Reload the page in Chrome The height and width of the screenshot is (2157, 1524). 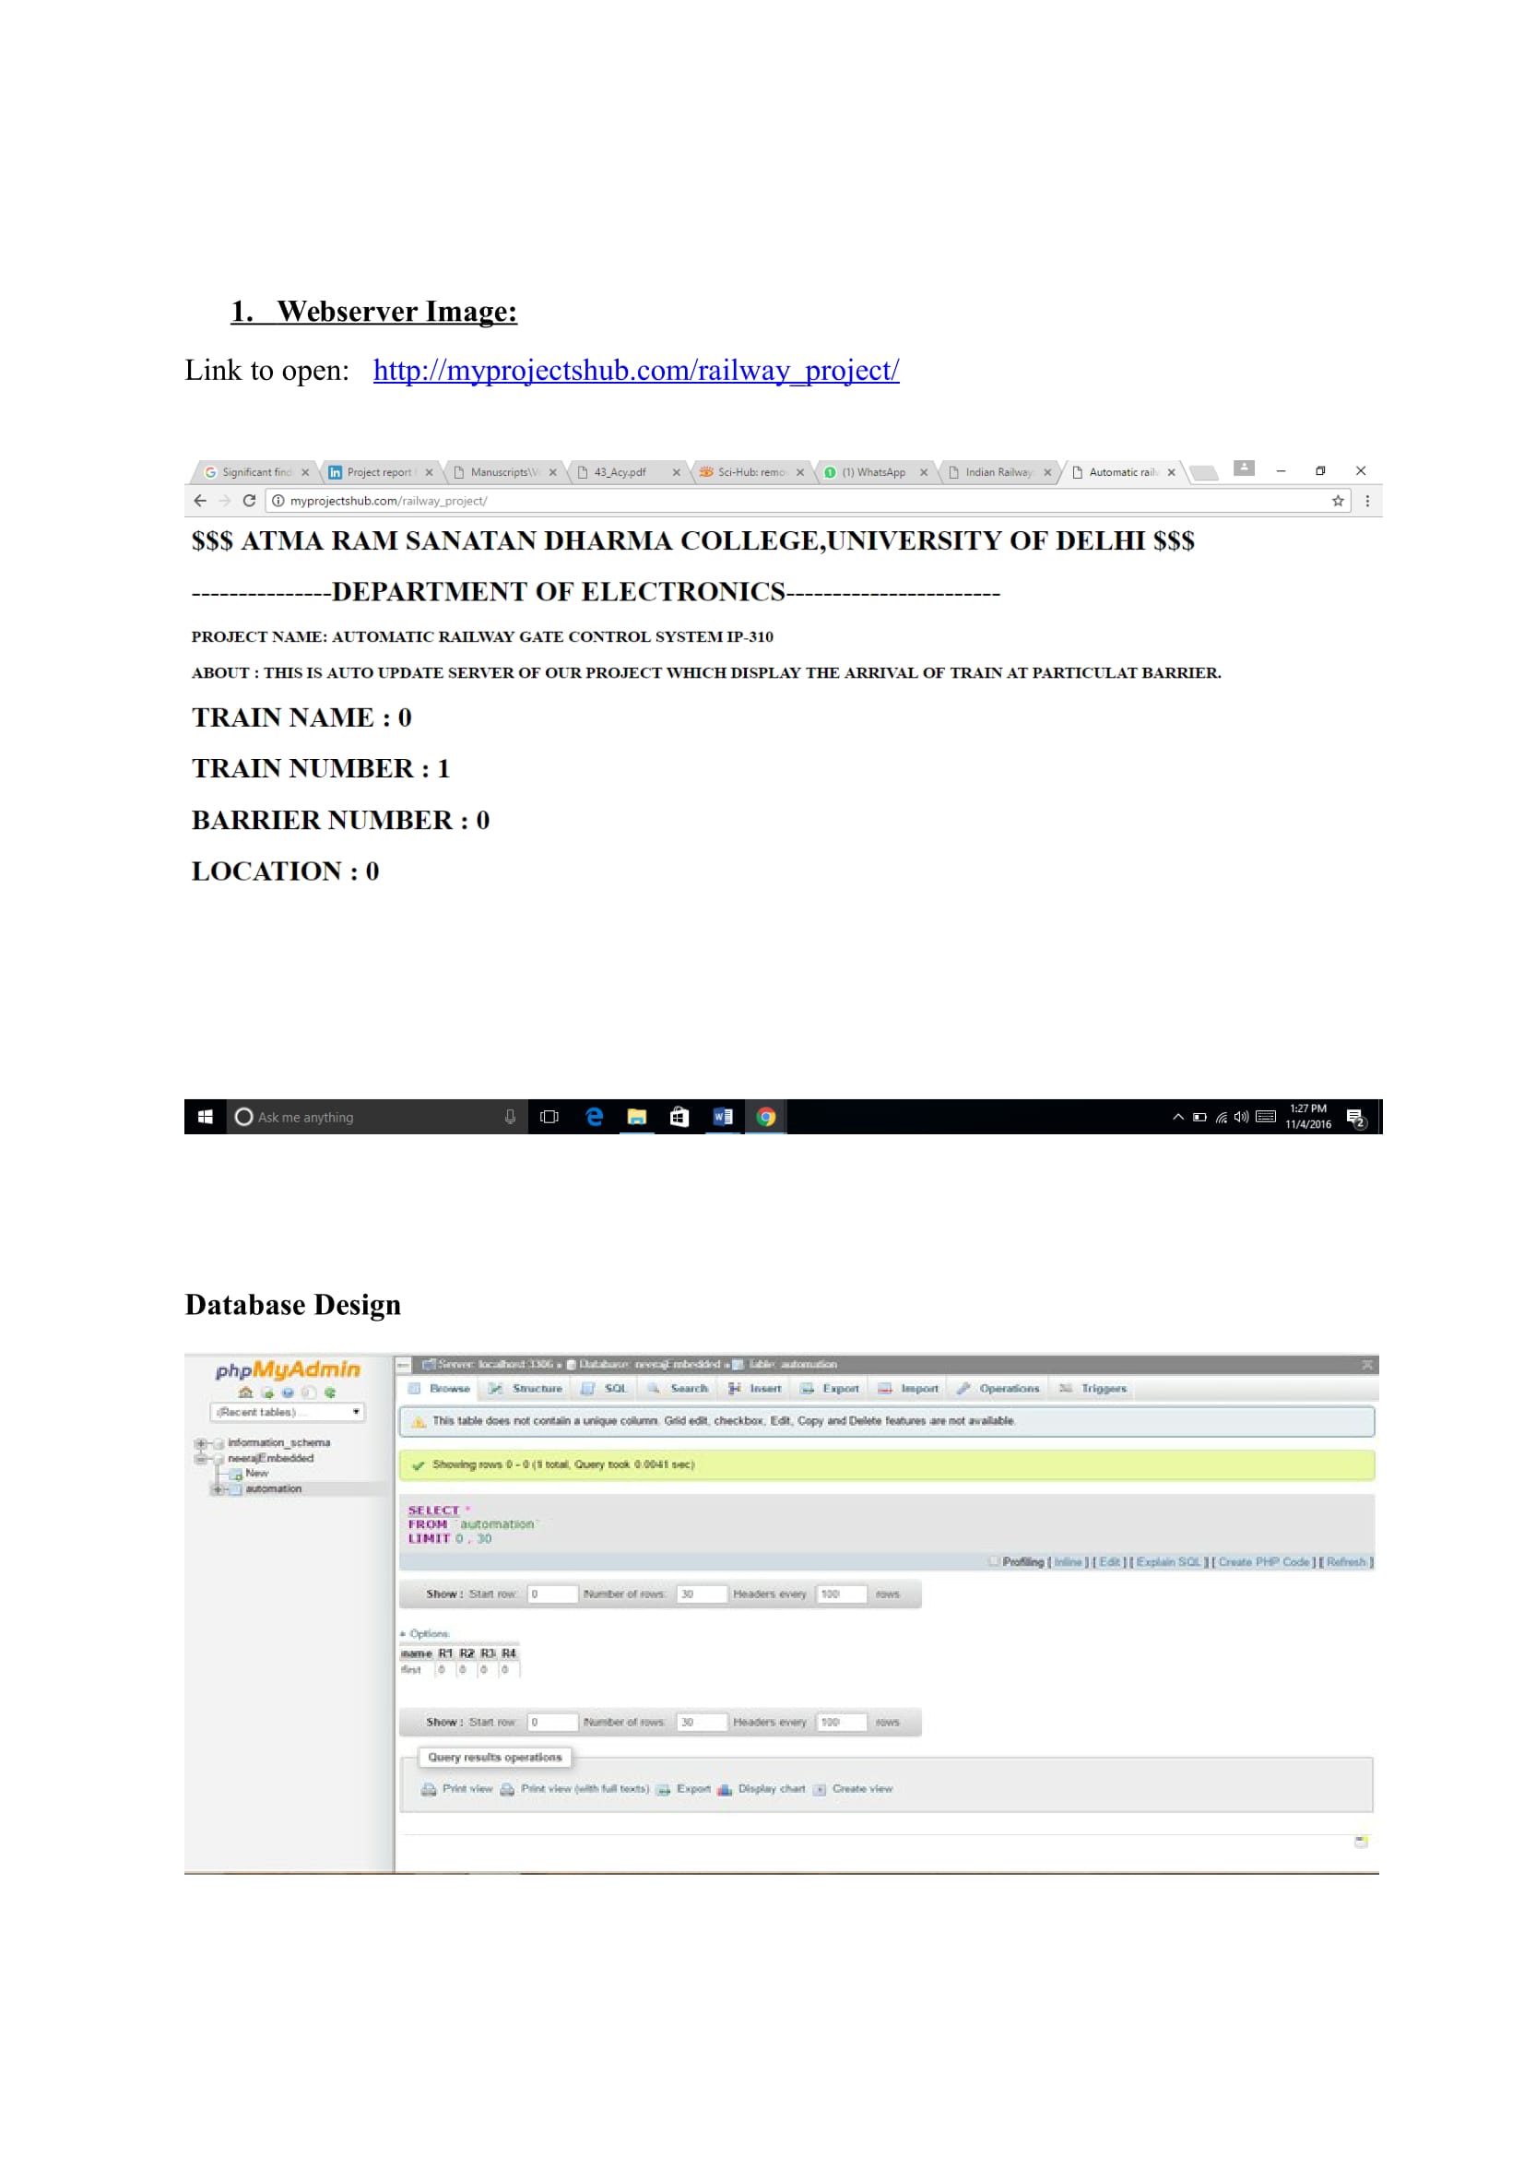(249, 501)
